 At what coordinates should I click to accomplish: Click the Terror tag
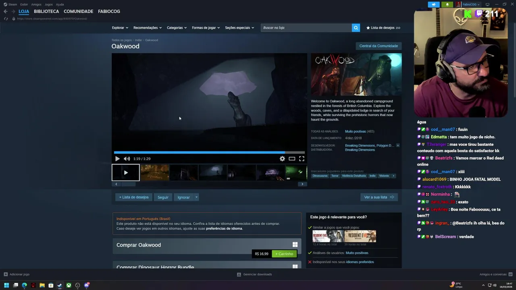tap(335, 176)
